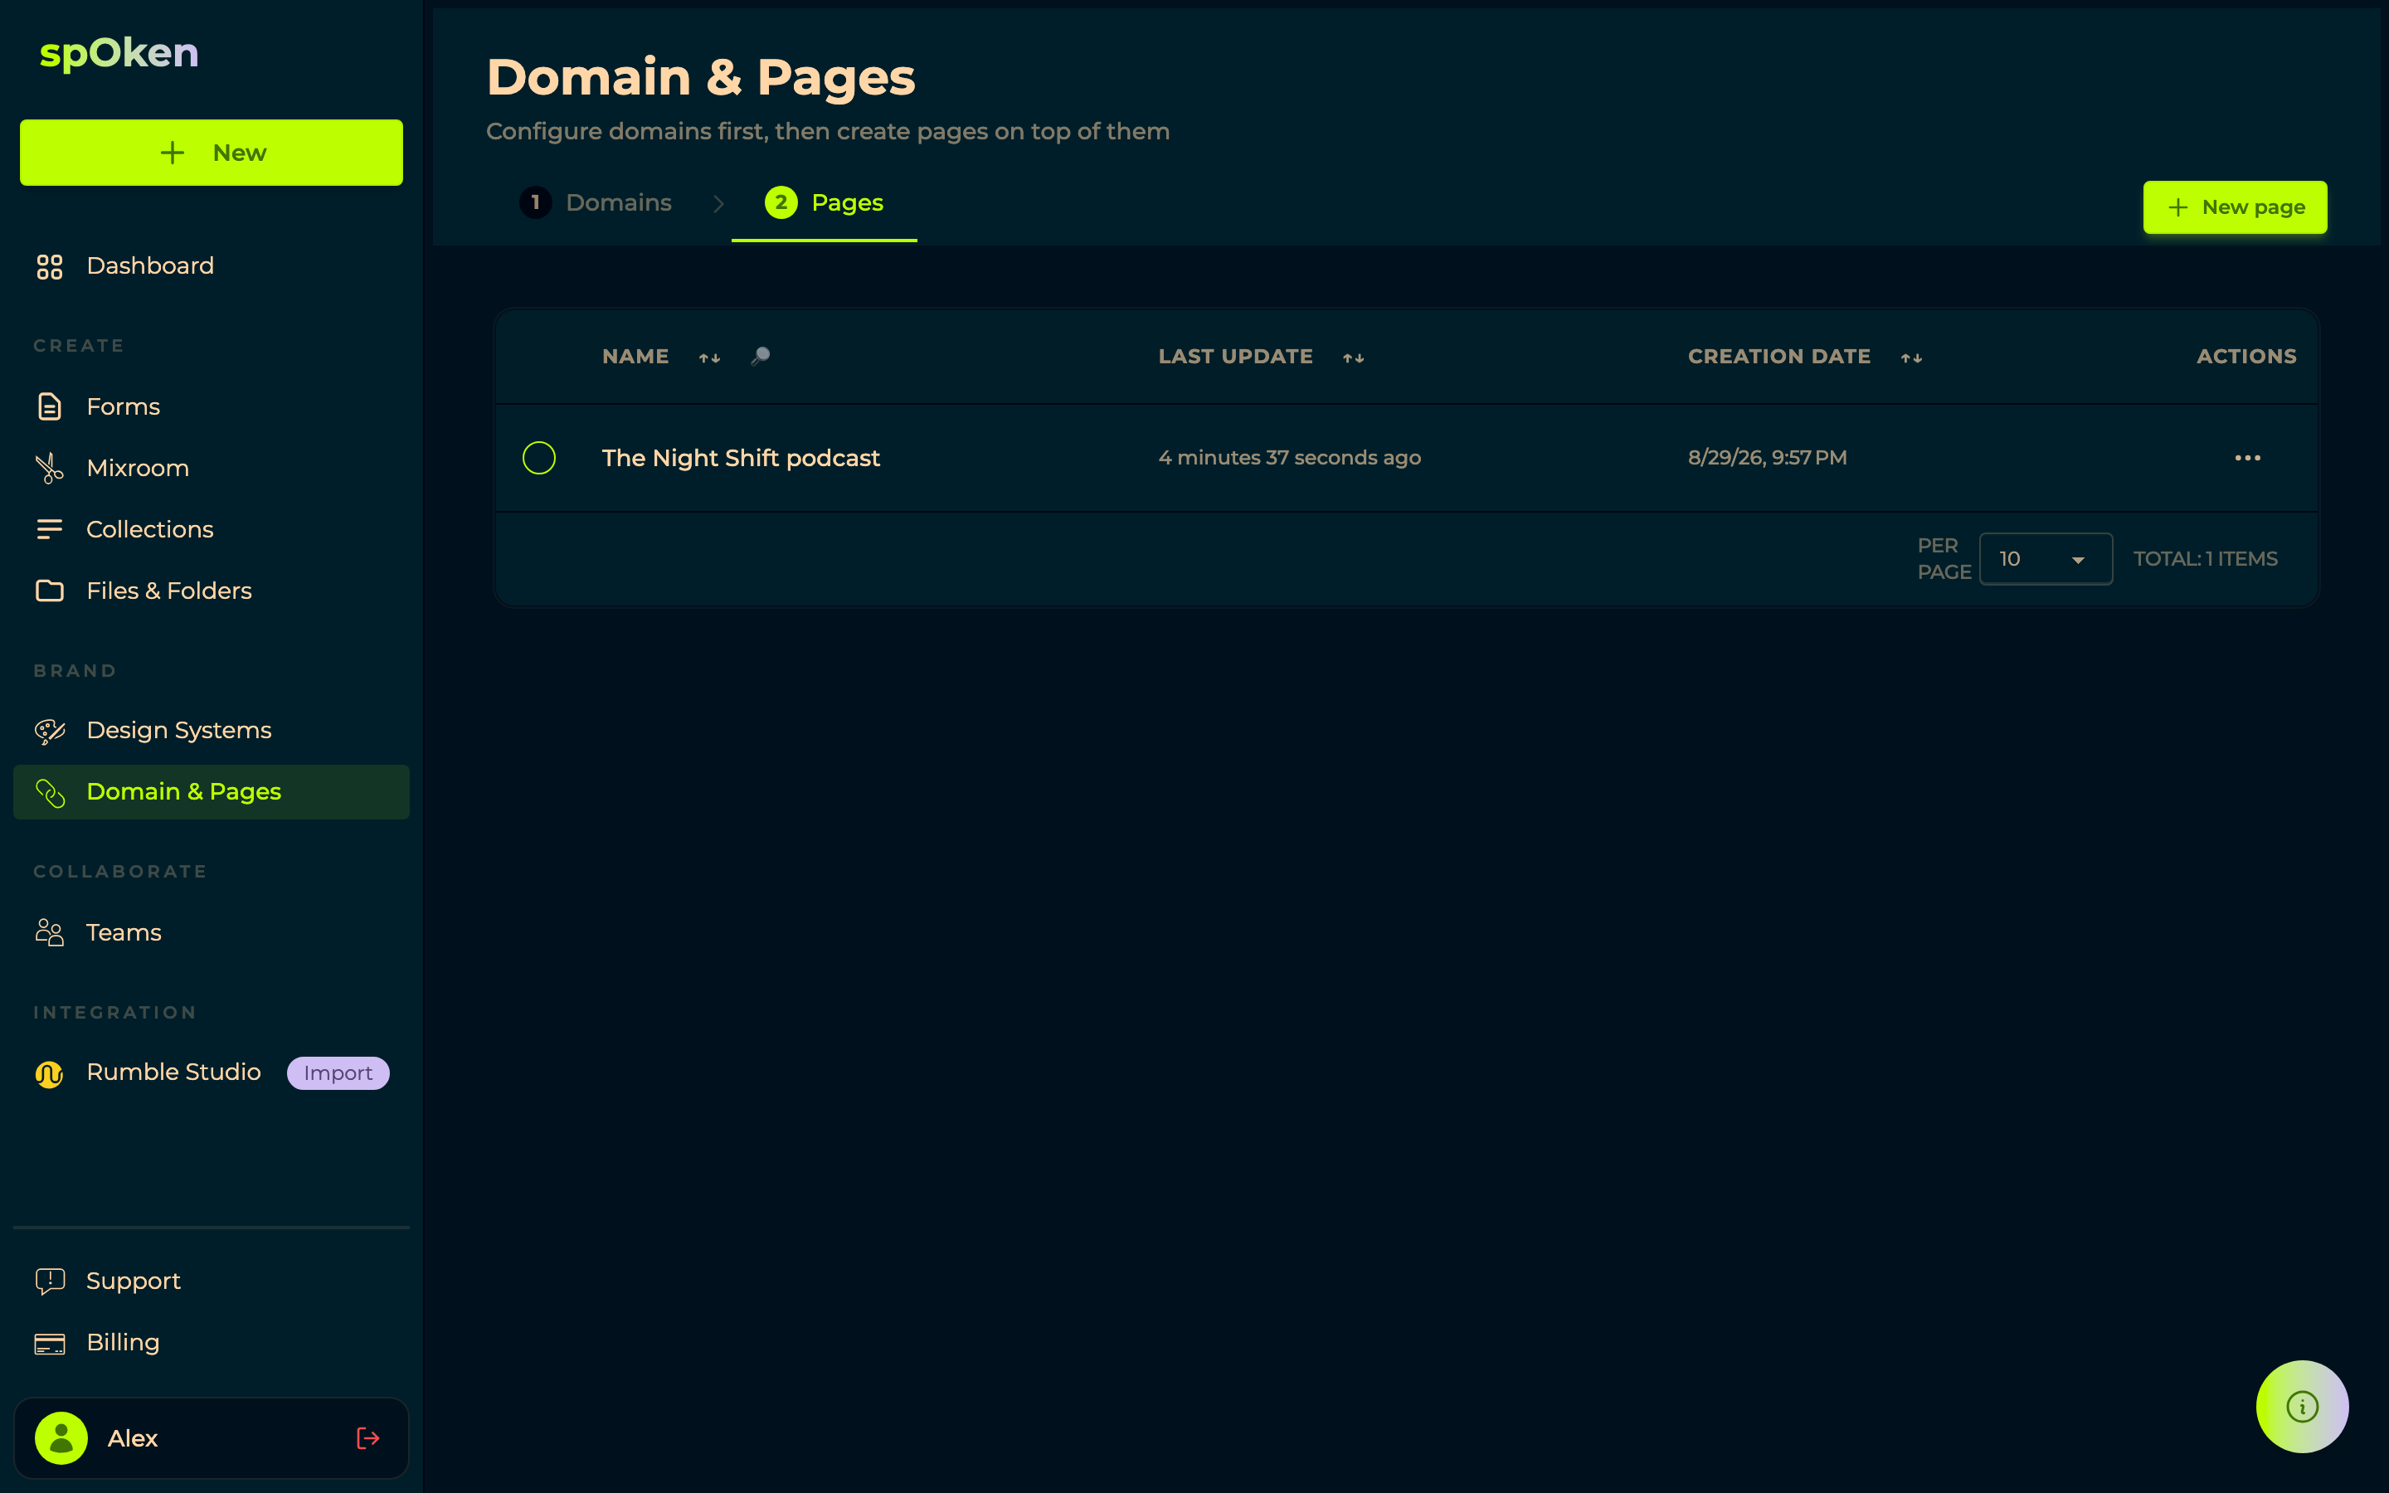The width and height of the screenshot is (2389, 1493).
Task: Click the '8/29/26, 9:57 PM' creation date
Action: click(x=1767, y=458)
